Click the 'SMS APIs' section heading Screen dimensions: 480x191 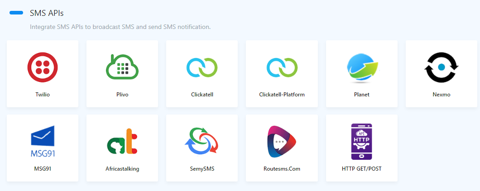47,13
